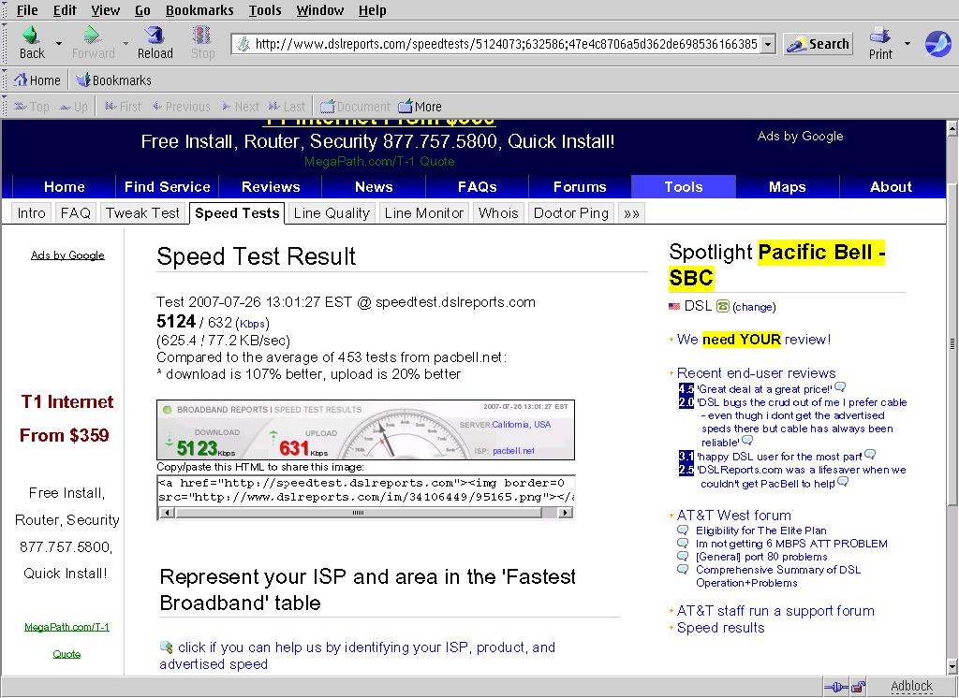Click the open padlock security icon

point(857,687)
